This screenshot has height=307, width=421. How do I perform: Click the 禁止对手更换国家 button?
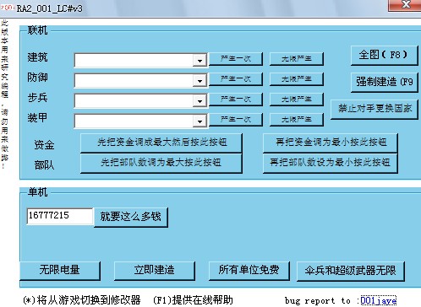click(375, 109)
